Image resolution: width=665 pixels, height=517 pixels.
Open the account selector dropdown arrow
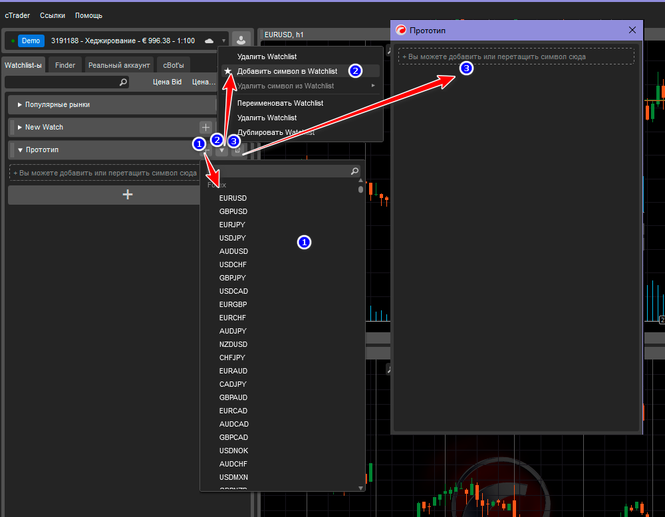[225, 41]
